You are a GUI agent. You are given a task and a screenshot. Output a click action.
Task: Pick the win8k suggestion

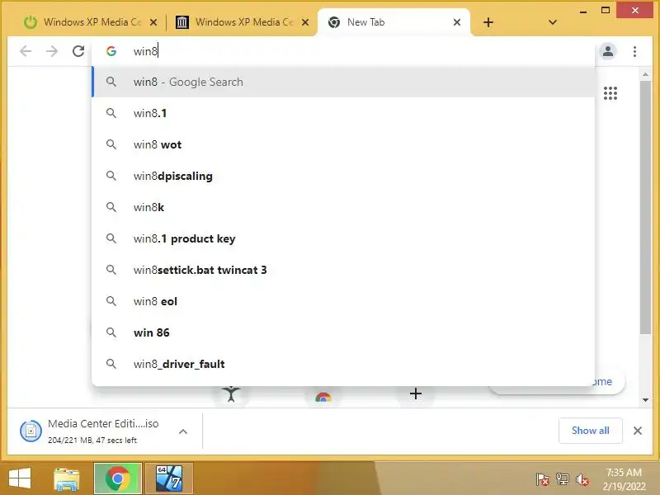[x=343, y=207]
